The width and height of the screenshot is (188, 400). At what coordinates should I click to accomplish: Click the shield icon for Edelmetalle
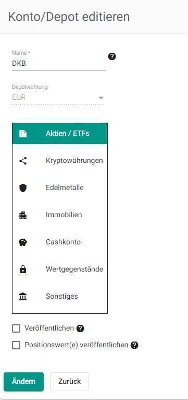(23, 188)
